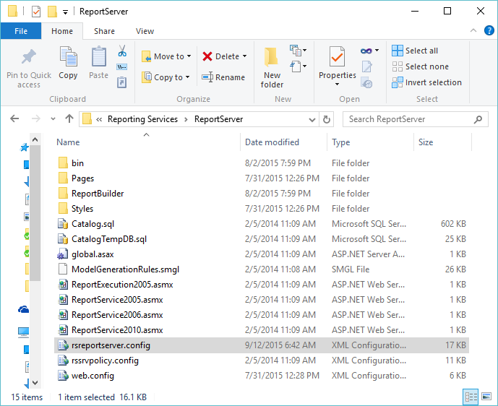Sort by the Type column header

(x=340, y=142)
